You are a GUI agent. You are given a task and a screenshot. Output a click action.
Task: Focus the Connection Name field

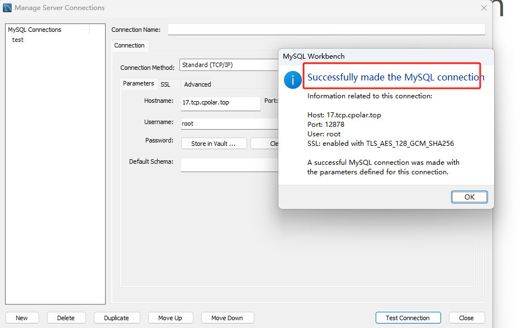pos(326,29)
